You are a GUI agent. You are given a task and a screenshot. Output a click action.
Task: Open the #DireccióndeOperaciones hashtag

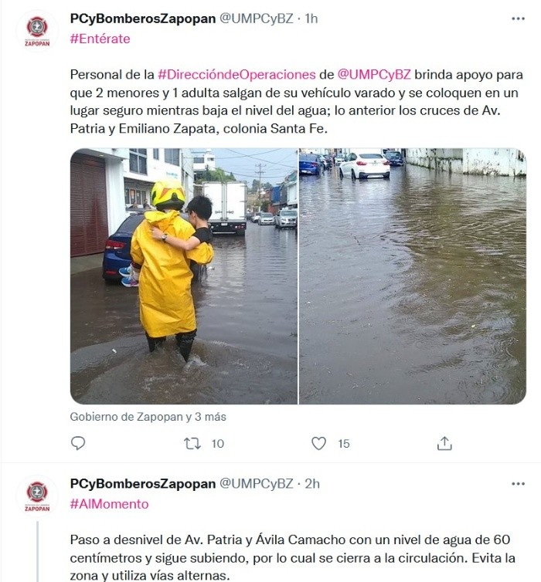coord(236,75)
